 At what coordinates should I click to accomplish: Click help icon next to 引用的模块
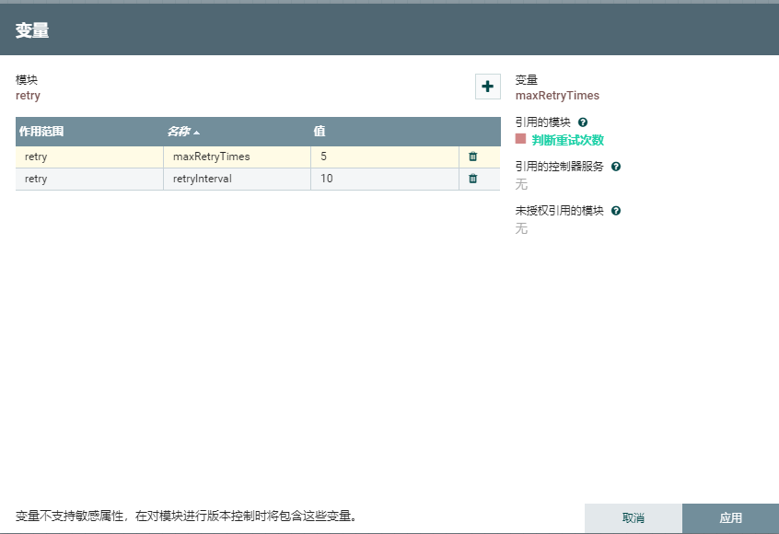[x=583, y=122]
